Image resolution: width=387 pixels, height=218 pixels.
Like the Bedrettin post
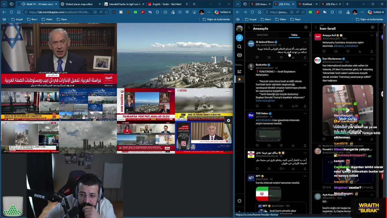pos(281,106)
